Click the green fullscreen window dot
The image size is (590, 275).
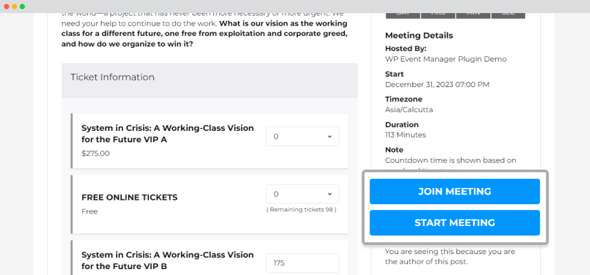pos(22,7)
